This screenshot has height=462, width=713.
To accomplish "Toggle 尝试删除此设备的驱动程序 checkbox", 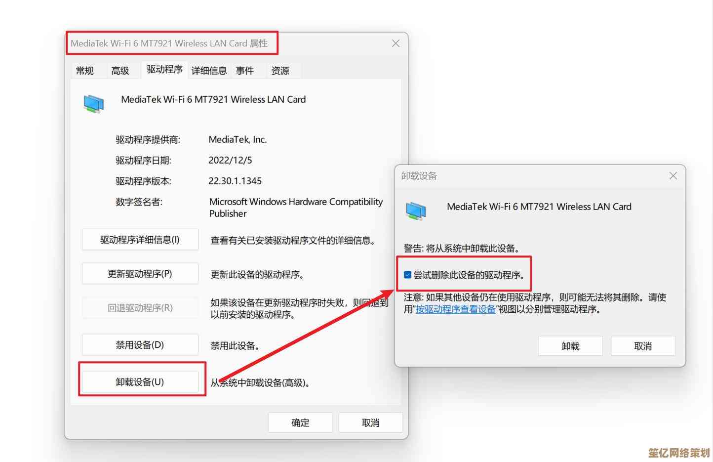I will 407,275.
